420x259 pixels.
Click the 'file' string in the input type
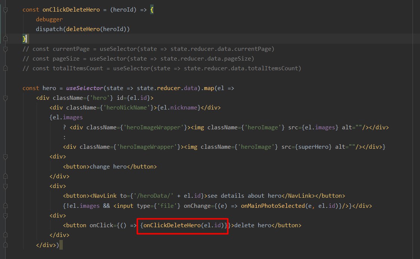167,206
